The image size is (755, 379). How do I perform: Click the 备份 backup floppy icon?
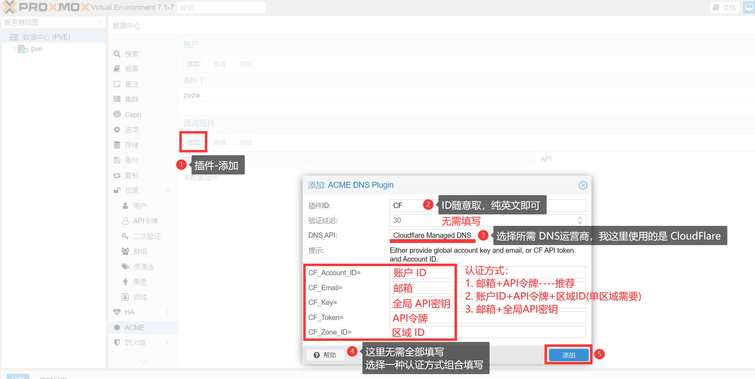pos(117,160)
